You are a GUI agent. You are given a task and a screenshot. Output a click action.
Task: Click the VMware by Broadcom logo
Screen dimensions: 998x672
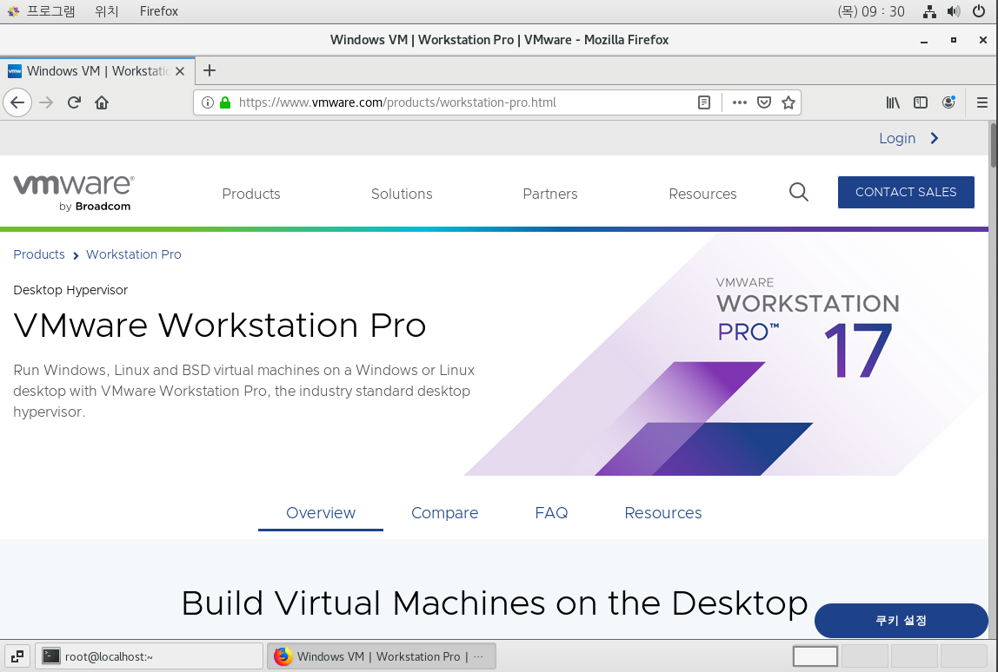[74, 193]
